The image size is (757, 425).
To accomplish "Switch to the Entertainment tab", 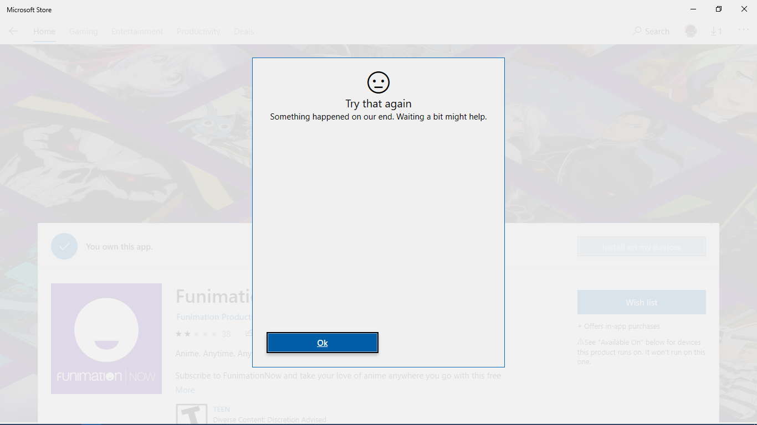I will (137, 32).
